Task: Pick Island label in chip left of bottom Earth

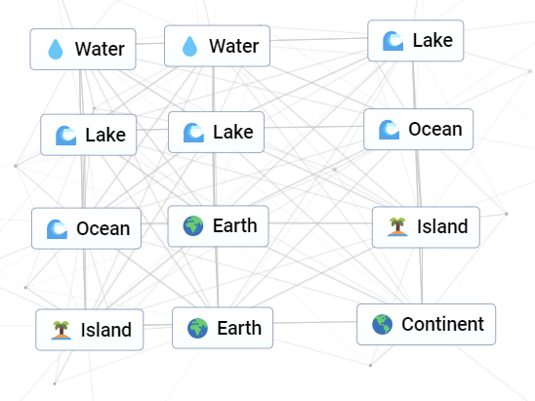Action: pyautogui.click(x=105, y=330)
